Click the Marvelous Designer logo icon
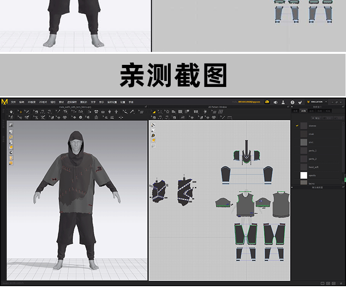 4,102
